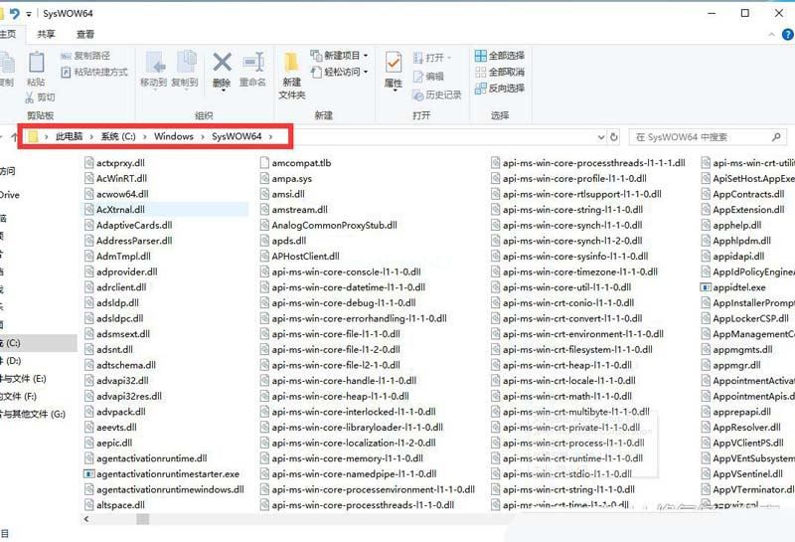
Task: Open the quick access toolbar dropdown
Action: (x=29, y=14)
